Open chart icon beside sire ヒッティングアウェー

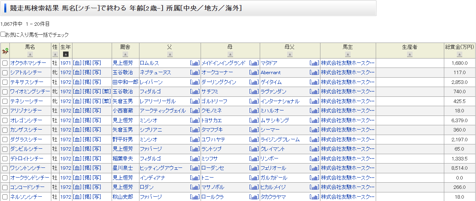[195, 168]
